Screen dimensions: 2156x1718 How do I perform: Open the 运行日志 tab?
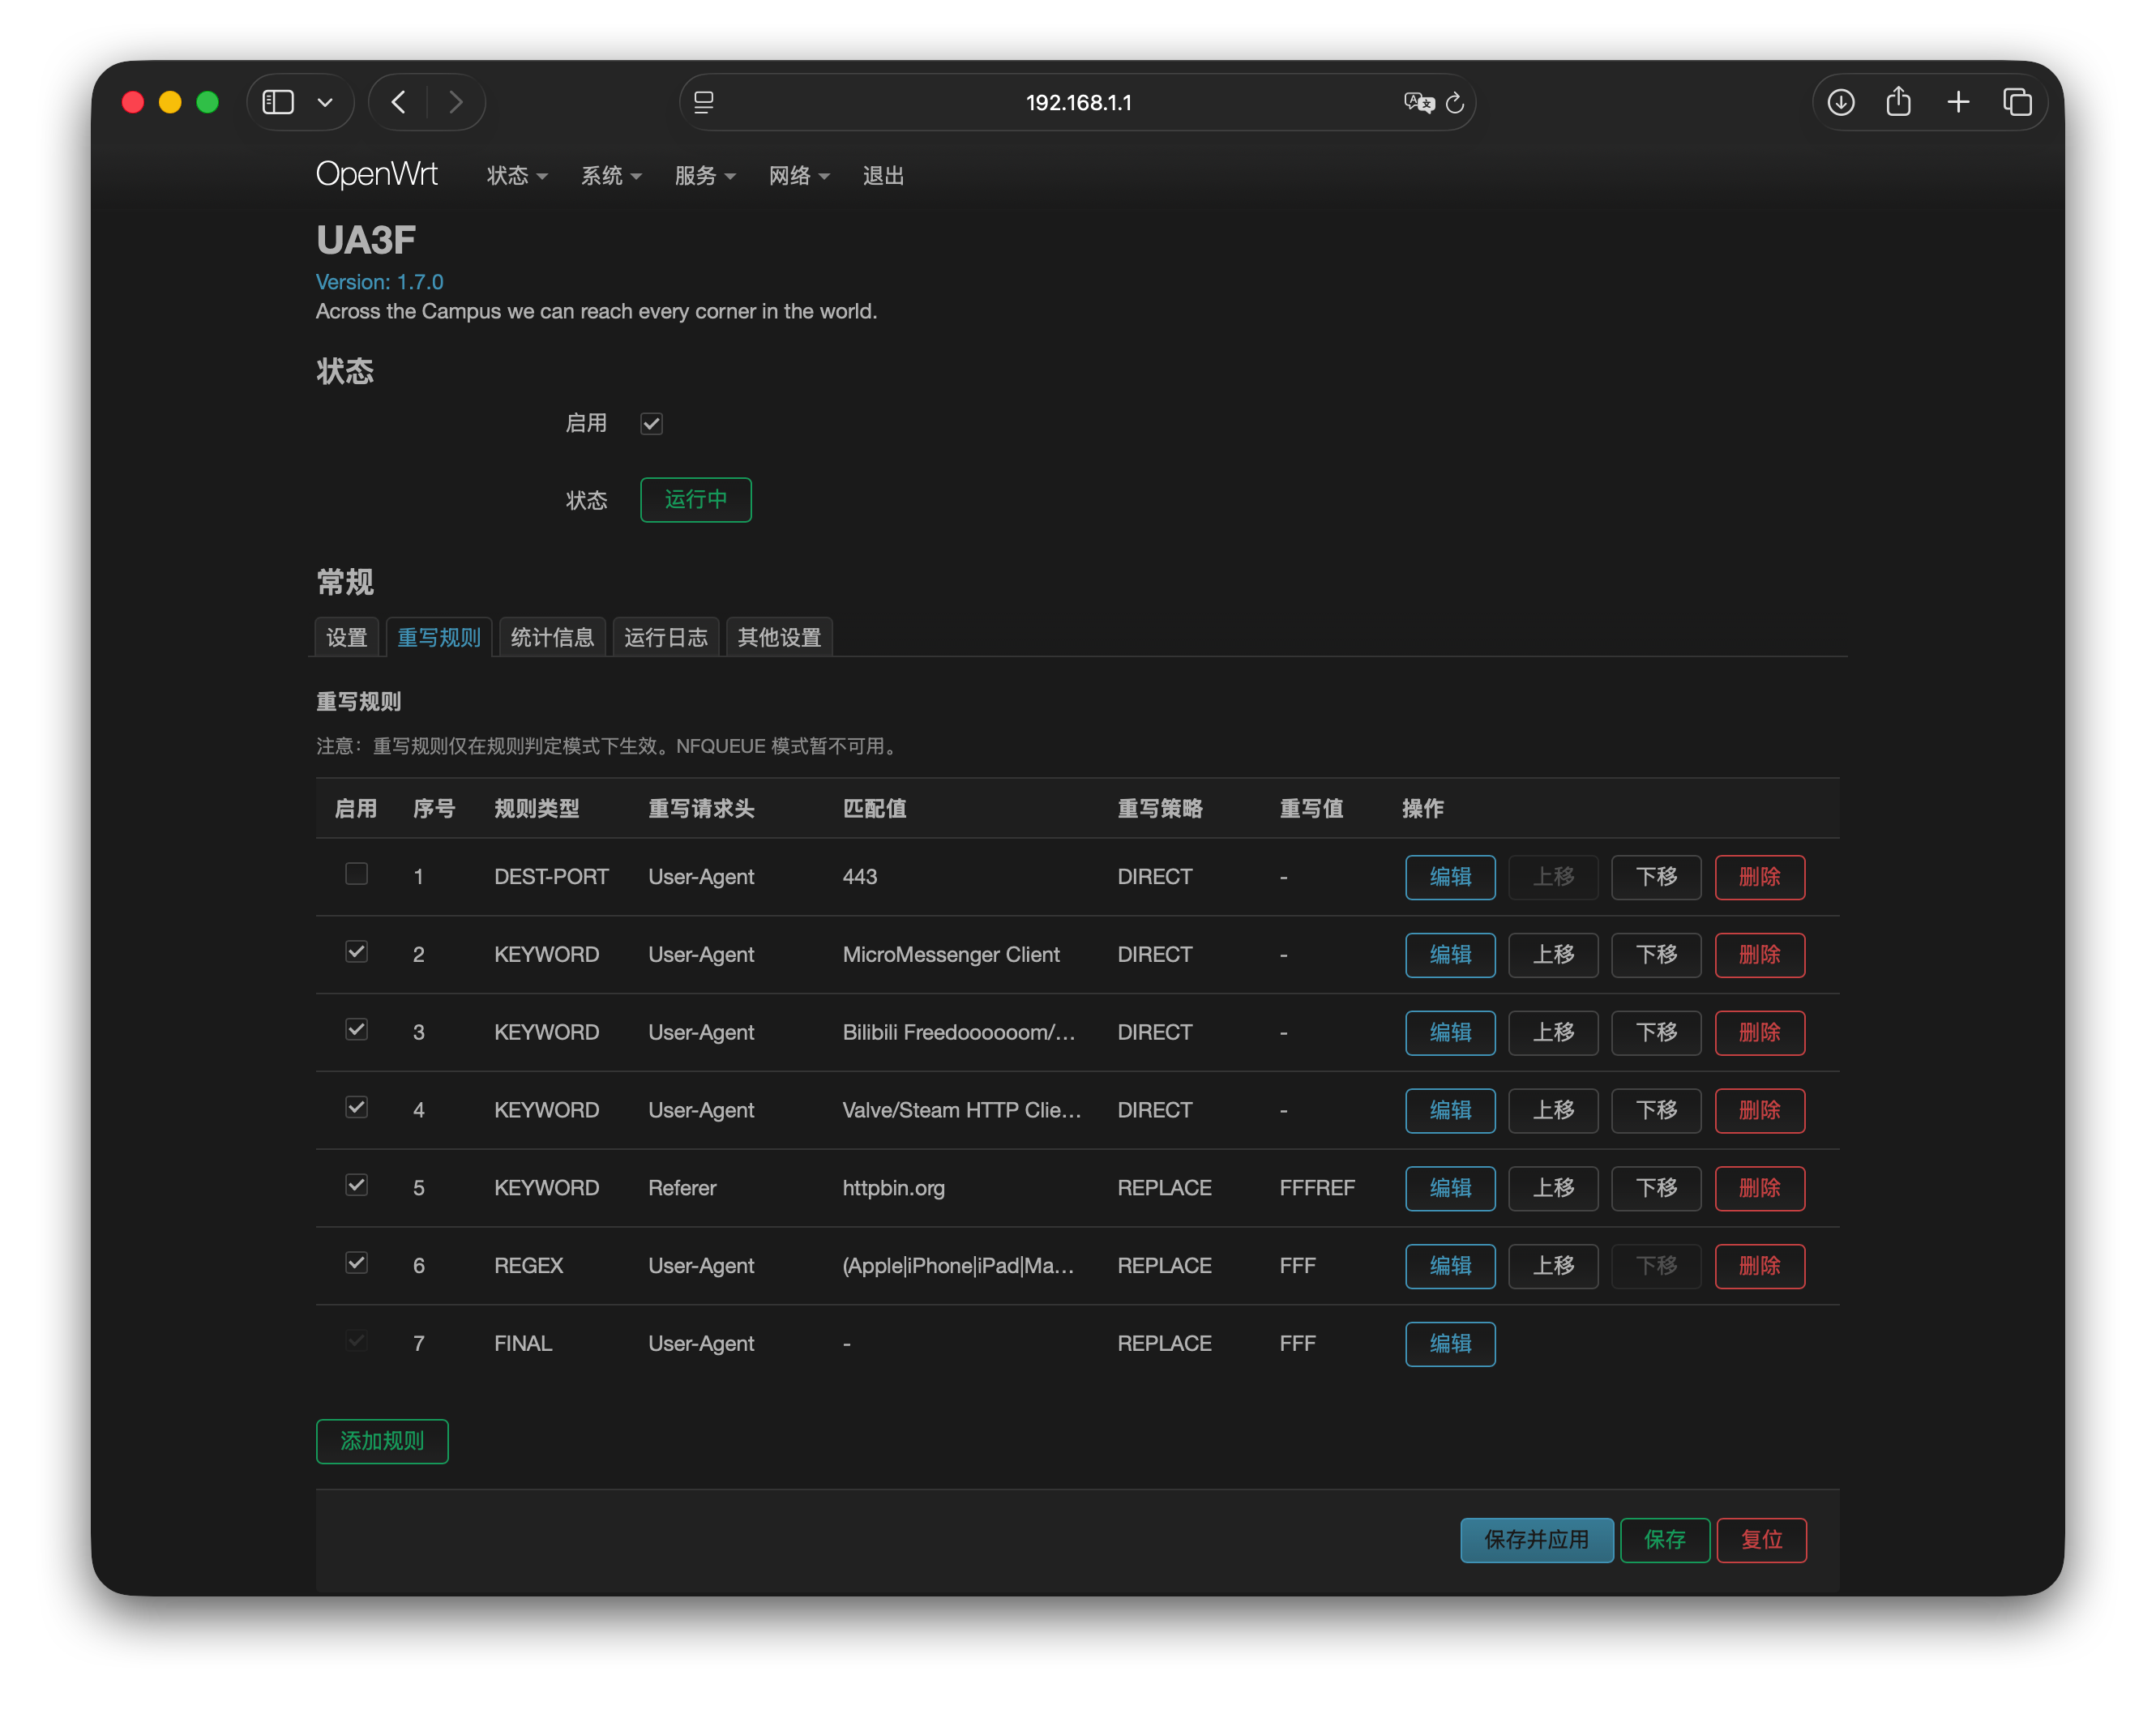click(x=665, y=637)
